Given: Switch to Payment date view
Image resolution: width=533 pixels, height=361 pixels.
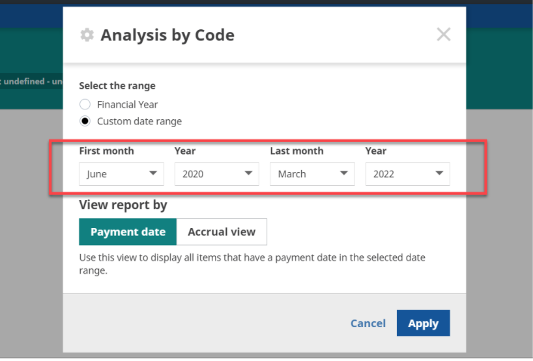Looking at the screenshot, I should 128,232.
